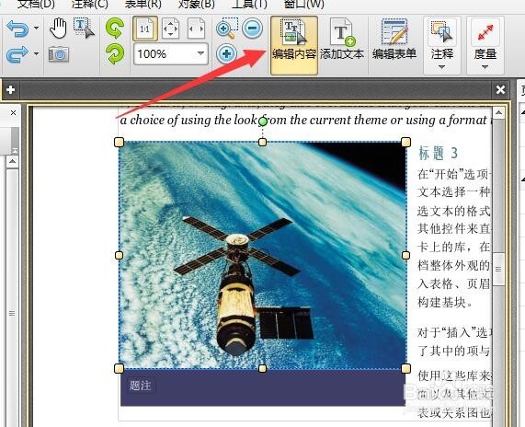
Task: Activate the 编辑内容 edit content tool
Action: click(294, 45)
